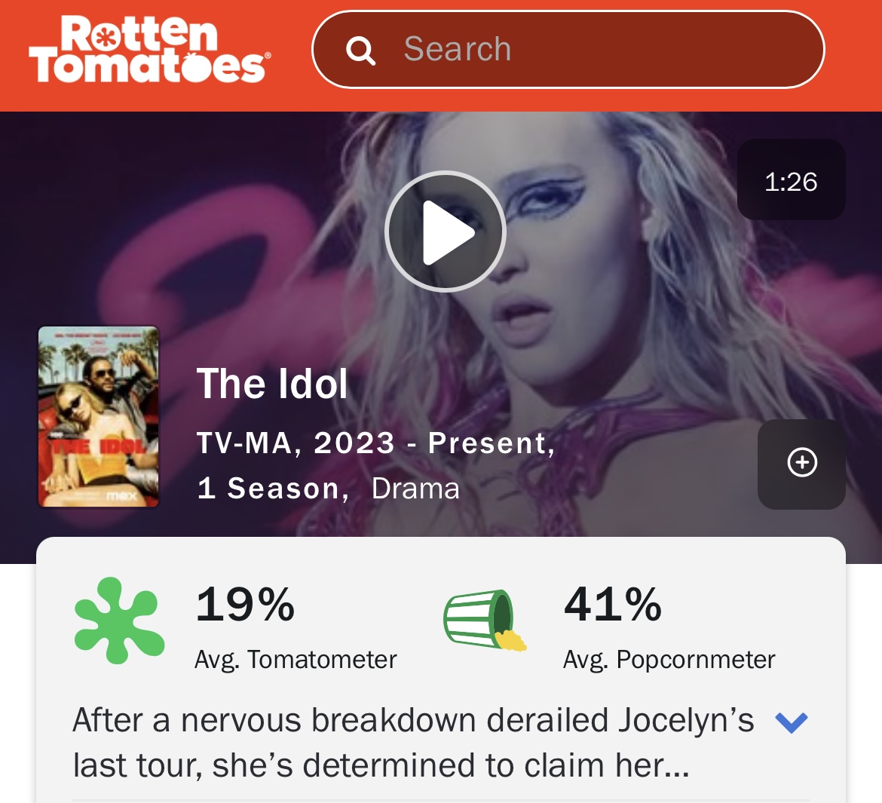Image resolution: width=882 pixels, height=803 pixels.
Task: Click the green splat Tomatometer icon
Action: [x=119, y=621]
